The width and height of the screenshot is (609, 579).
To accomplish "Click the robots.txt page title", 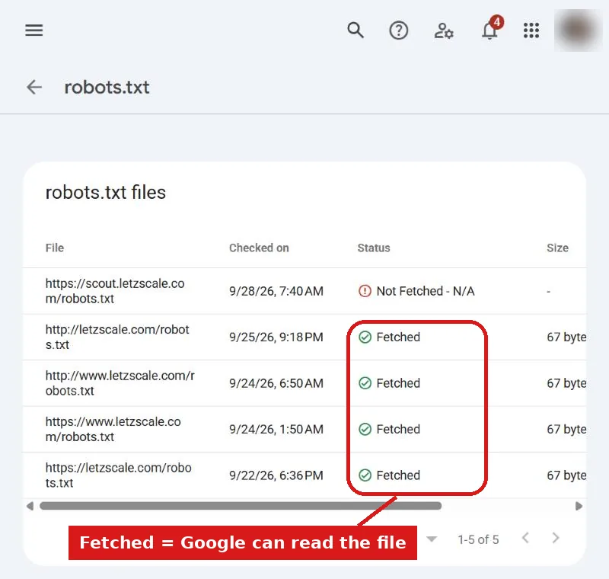I will point(107,87).
